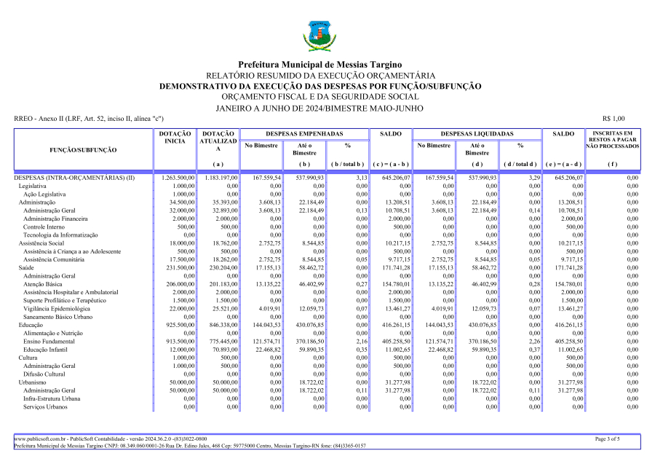Click the DESPESAS EMPENHADAS column header
Image resolution: width=655 pixels, height=464 pixels.
(303, 134)
